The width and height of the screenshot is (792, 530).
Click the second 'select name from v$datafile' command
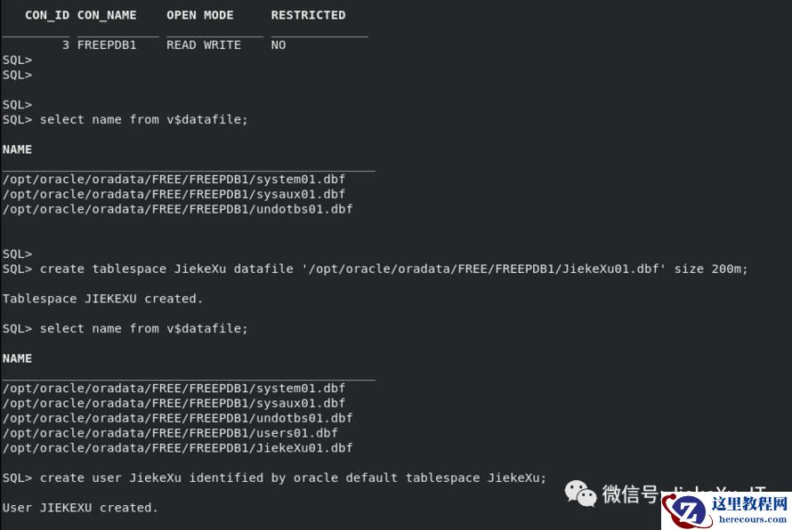144,329
